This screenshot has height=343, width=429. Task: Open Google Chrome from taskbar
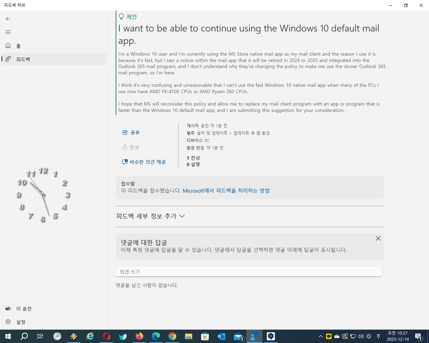(172, 336)
